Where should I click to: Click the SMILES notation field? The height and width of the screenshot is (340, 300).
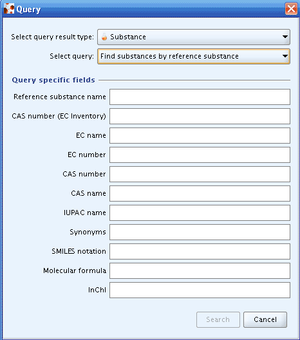click(200, 251)
